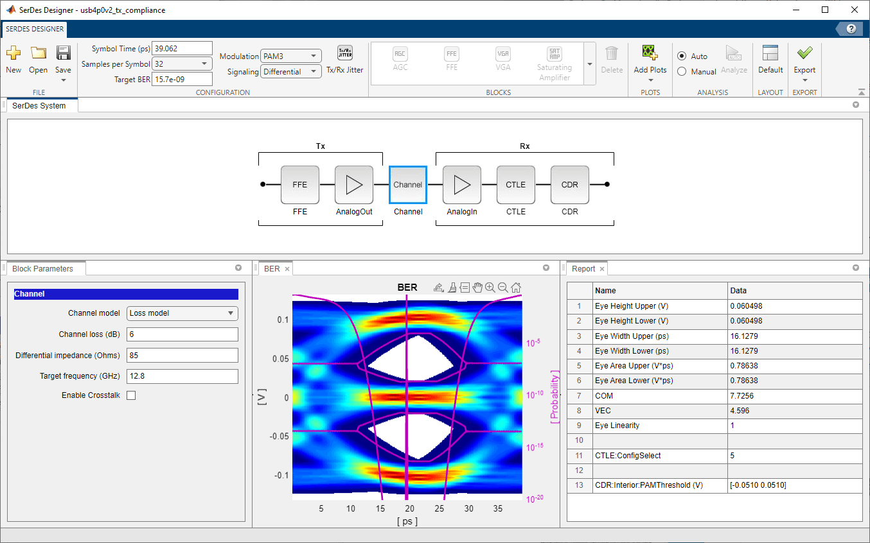Screen dimensions: 870x543
Task: Activate the data brushing tool on BER plot
Action: [452, 288]
